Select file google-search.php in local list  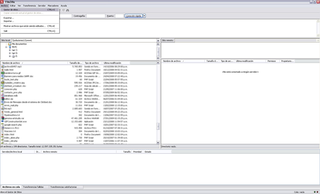pos(13,125)
